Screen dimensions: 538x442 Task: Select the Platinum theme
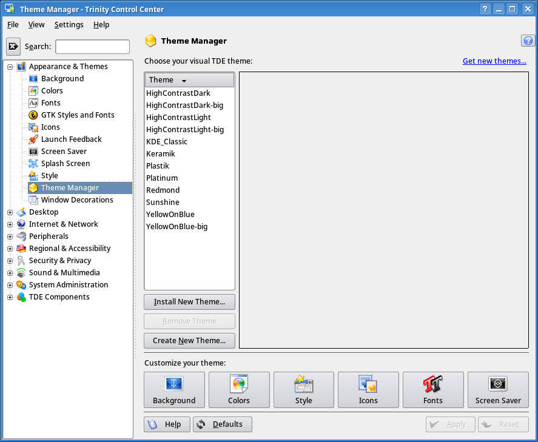click(189, 178)
